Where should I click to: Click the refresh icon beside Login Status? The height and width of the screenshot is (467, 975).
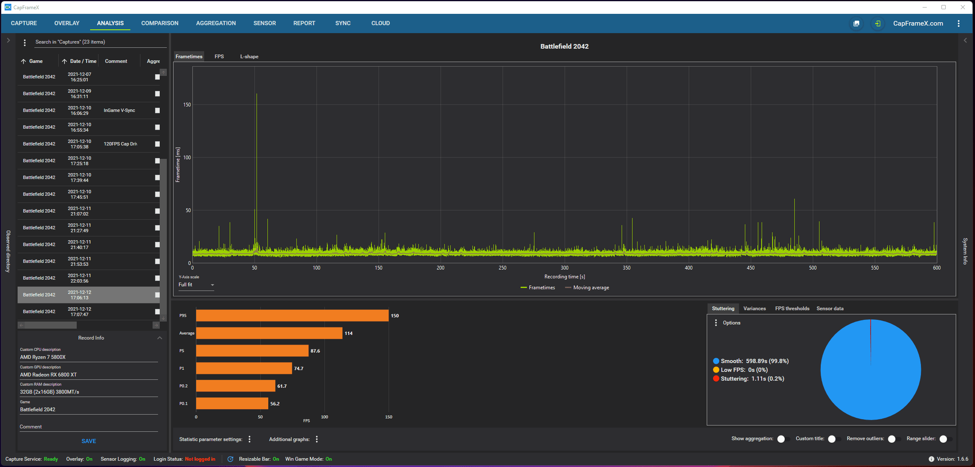click(230, 459)
